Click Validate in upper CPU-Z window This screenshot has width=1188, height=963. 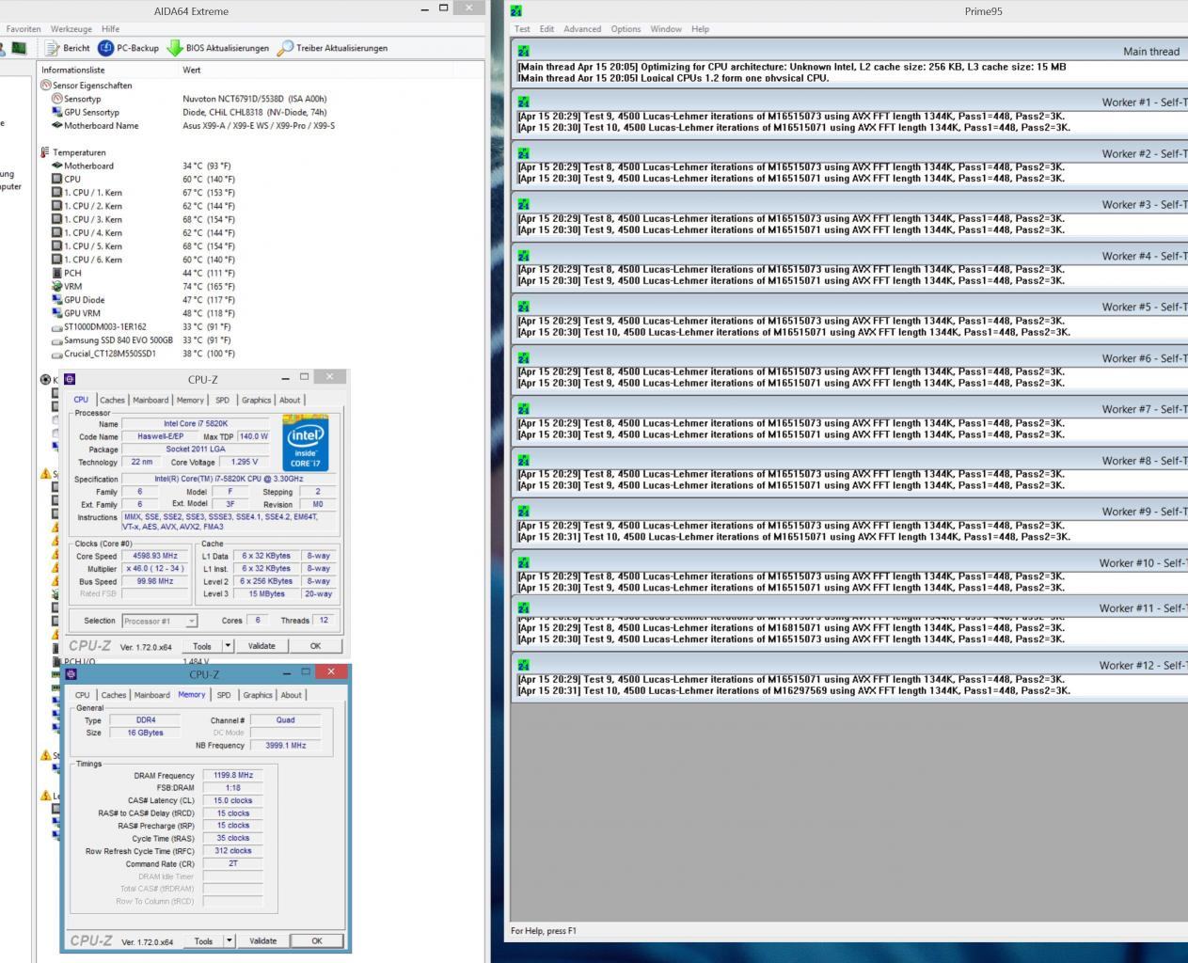pos(261,646)
